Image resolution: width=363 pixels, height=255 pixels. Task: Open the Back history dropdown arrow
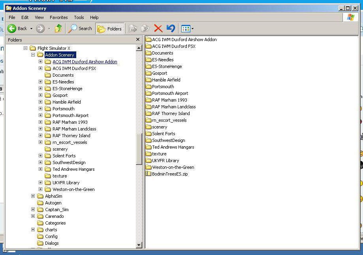point(31,29)
